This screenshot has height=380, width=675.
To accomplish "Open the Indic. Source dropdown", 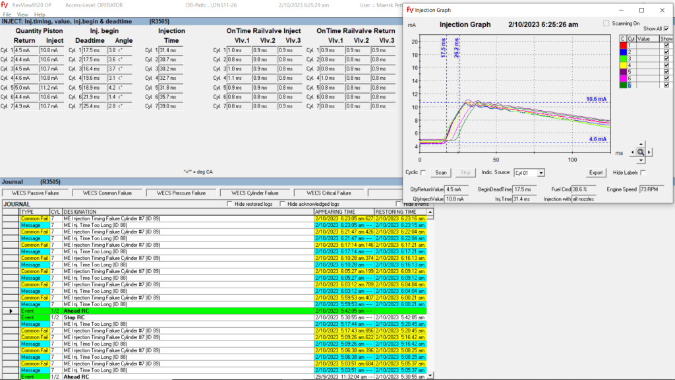I will pos(541,173).
